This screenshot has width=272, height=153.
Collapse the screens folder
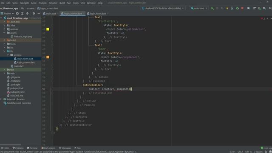coord(8,55)
